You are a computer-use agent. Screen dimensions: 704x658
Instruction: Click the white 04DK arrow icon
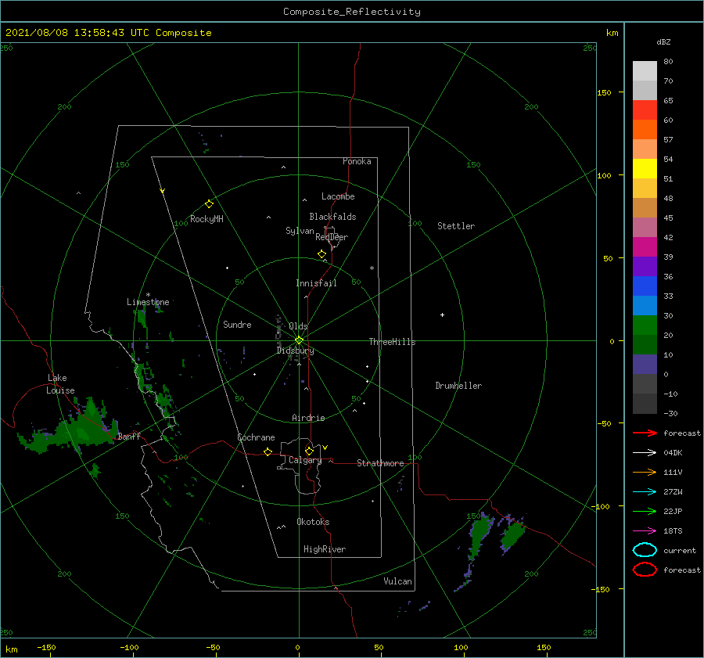tap(645, 452)
